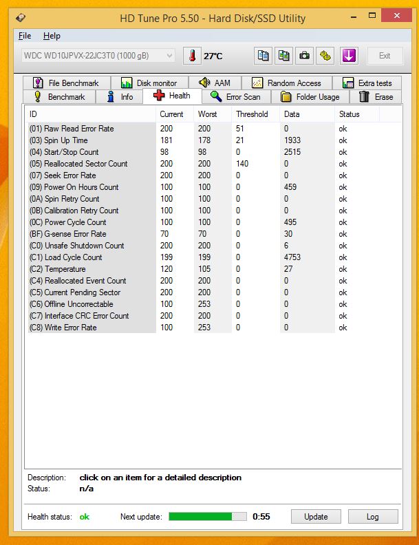419x545 pixels.
Task: Switch to the Error Scan tab
Action: pyautogui.click(x=236, y=97)
